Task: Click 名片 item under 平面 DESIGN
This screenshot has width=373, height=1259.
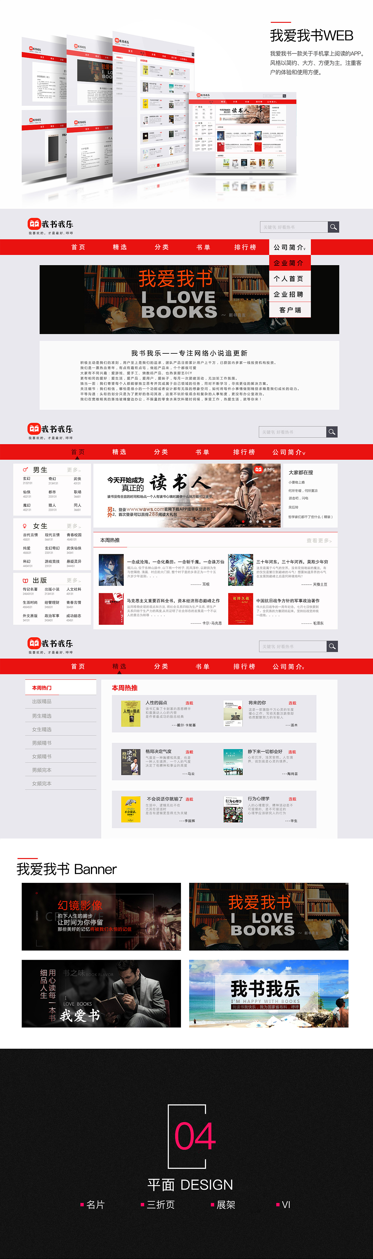Action: (93, 1205)
